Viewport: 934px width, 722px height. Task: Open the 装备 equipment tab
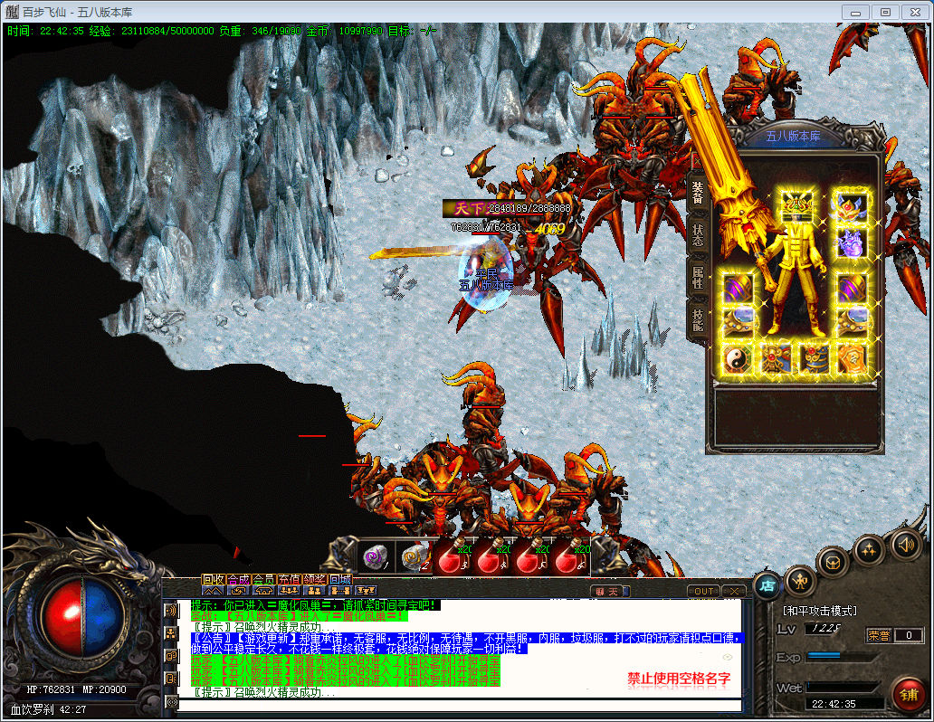pos(698,193)
